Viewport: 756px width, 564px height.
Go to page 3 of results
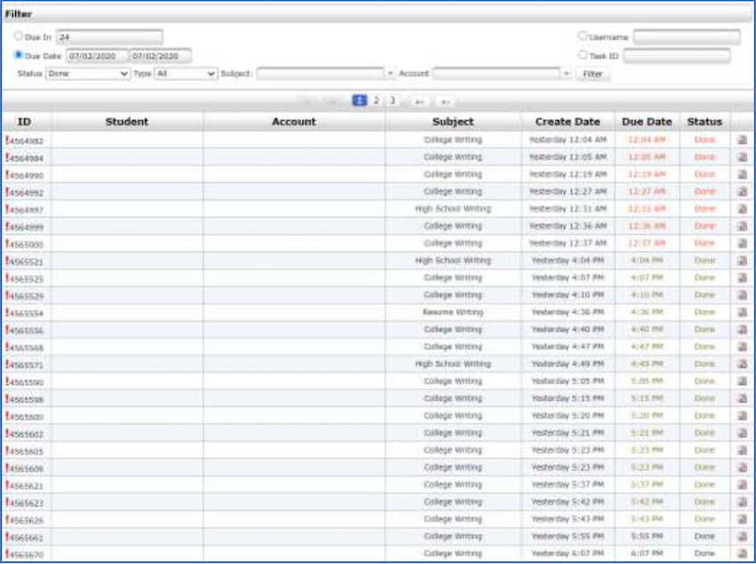pos(391,101)
